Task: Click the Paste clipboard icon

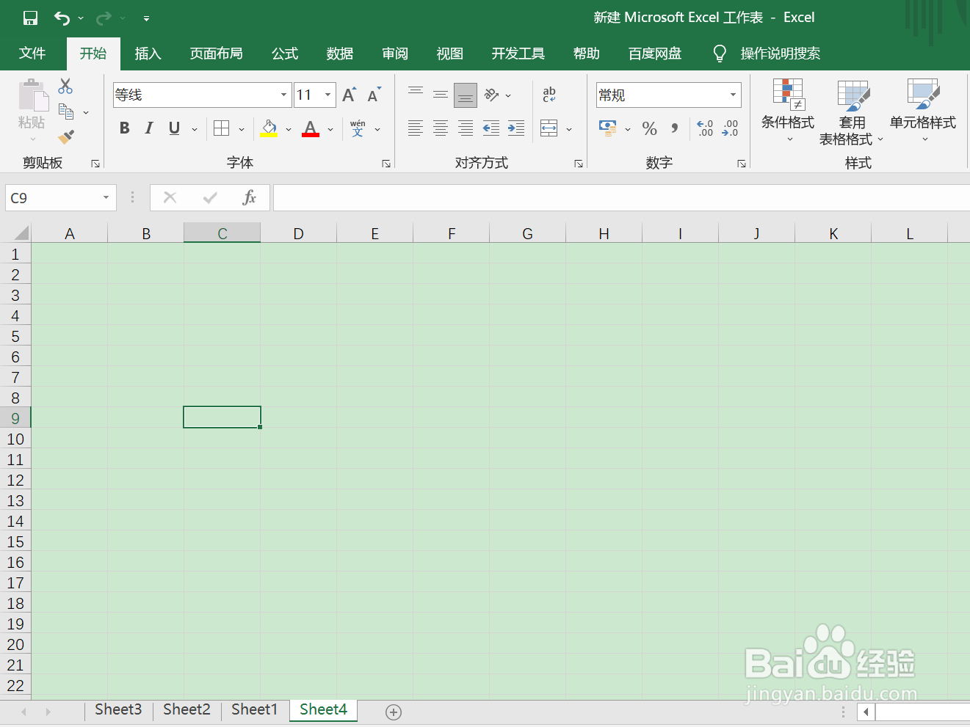Action: (32, 96)
